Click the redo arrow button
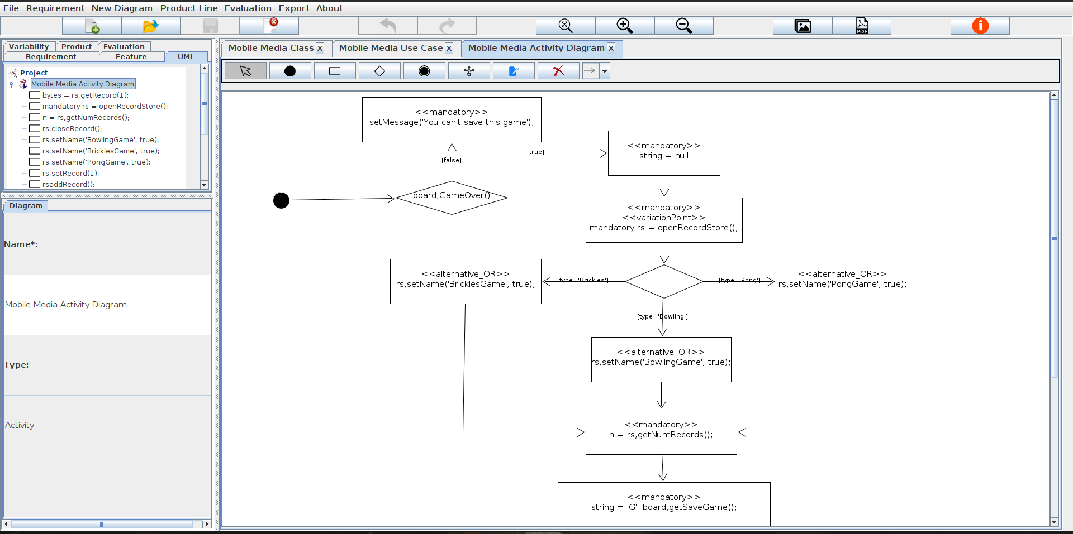Screen dimensions: 1073x534 point(447,26)
